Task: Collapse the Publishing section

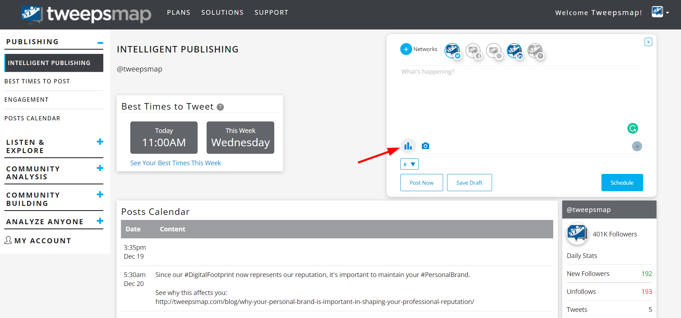Action: (100, 43)
